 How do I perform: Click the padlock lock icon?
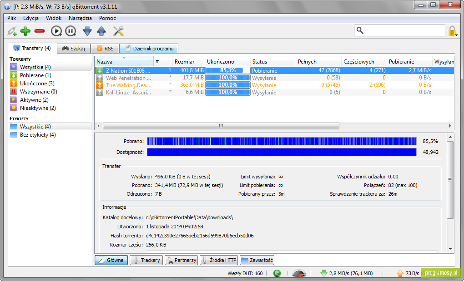[452, 31]
